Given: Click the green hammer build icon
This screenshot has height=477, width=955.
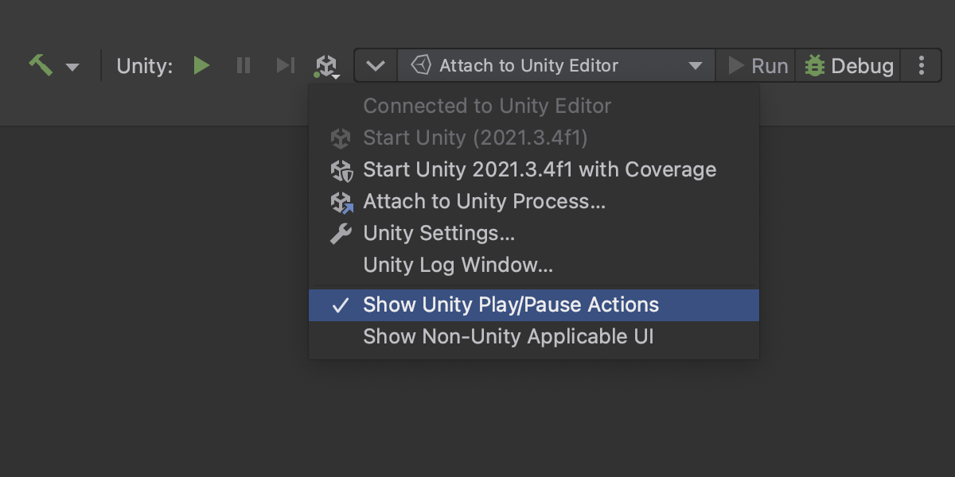Looking at the screenshot, I should [x=41, y=65].
